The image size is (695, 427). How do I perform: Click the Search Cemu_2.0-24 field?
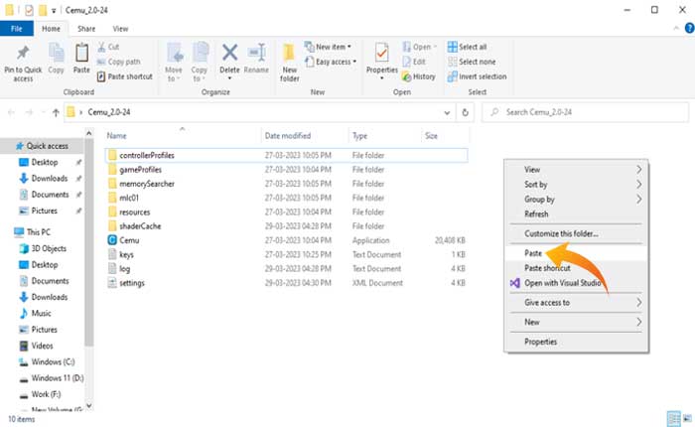586,112
